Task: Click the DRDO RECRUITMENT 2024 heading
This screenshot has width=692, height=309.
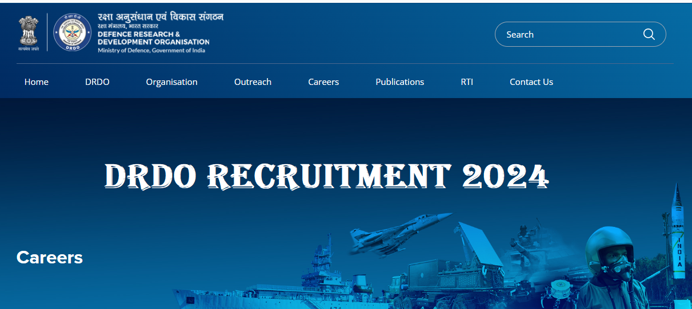Action: (327, 176)
